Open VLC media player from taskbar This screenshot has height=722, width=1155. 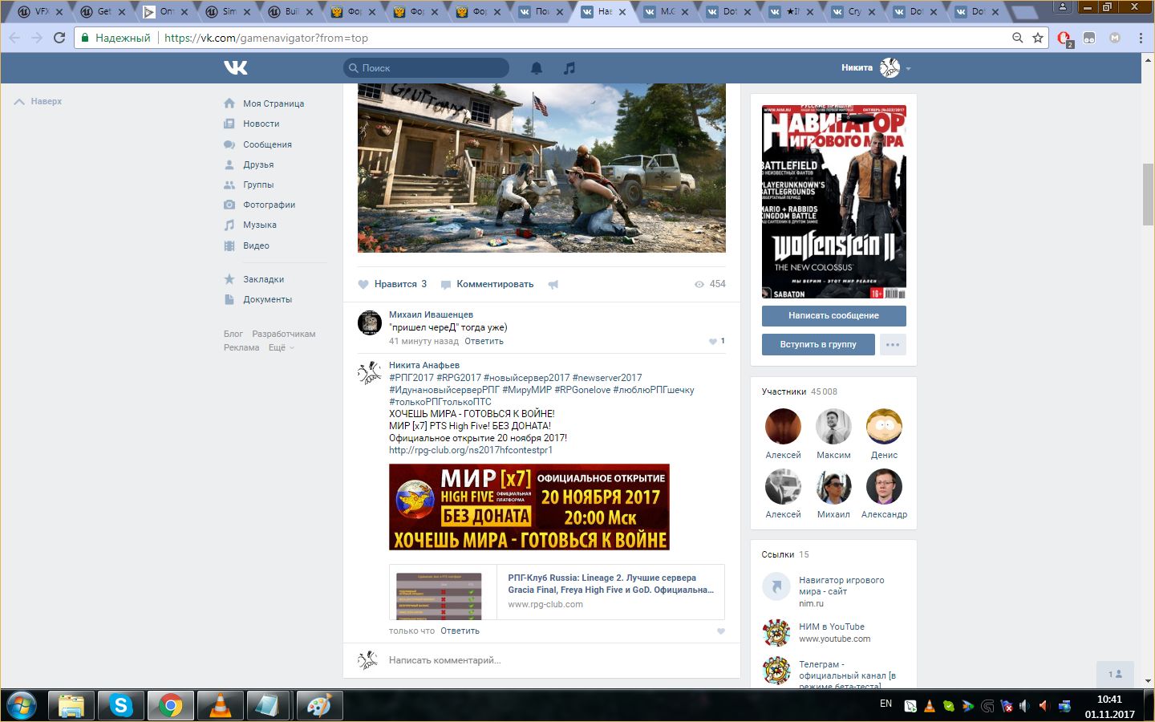pos(219,705)
